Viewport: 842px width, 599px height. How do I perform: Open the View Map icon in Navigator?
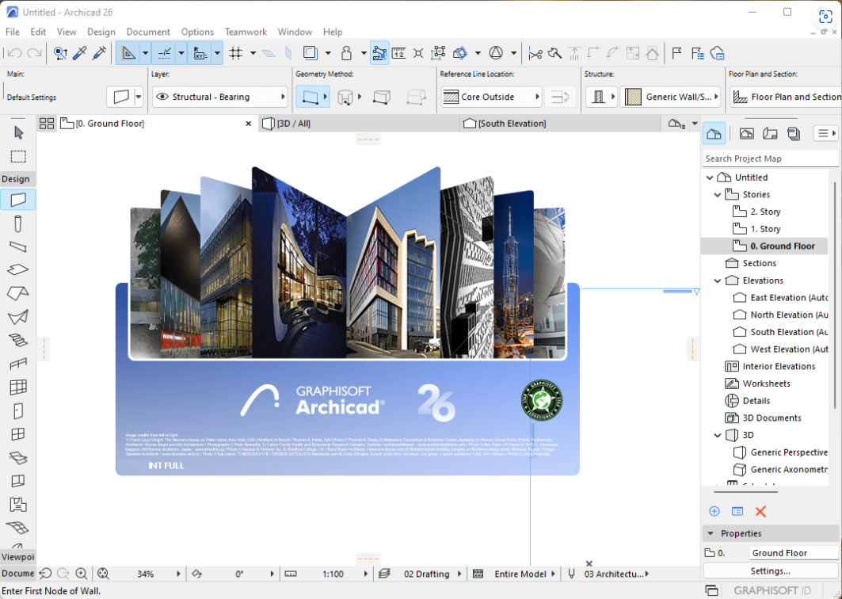click(x=746, y=134)
